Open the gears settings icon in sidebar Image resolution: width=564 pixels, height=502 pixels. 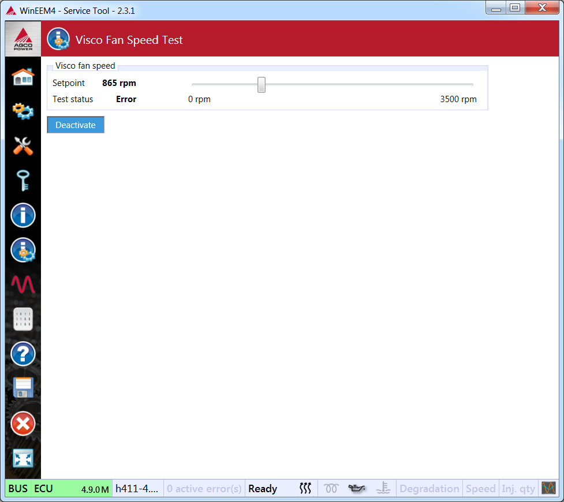pos(23,111)
